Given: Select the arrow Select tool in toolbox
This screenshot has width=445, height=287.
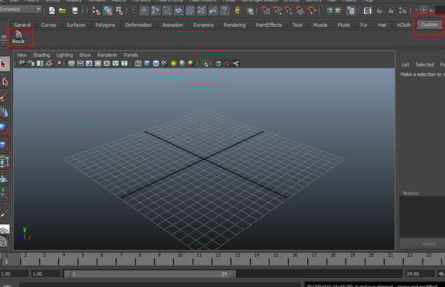Looking at the screenshot, I should [x=5, y=63].
